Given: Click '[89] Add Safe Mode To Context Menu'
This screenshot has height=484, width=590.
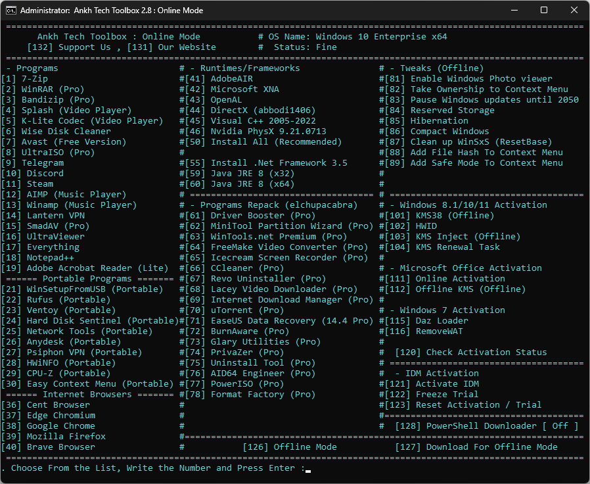Looking at the screenshot, I should [x=474, y=163].
